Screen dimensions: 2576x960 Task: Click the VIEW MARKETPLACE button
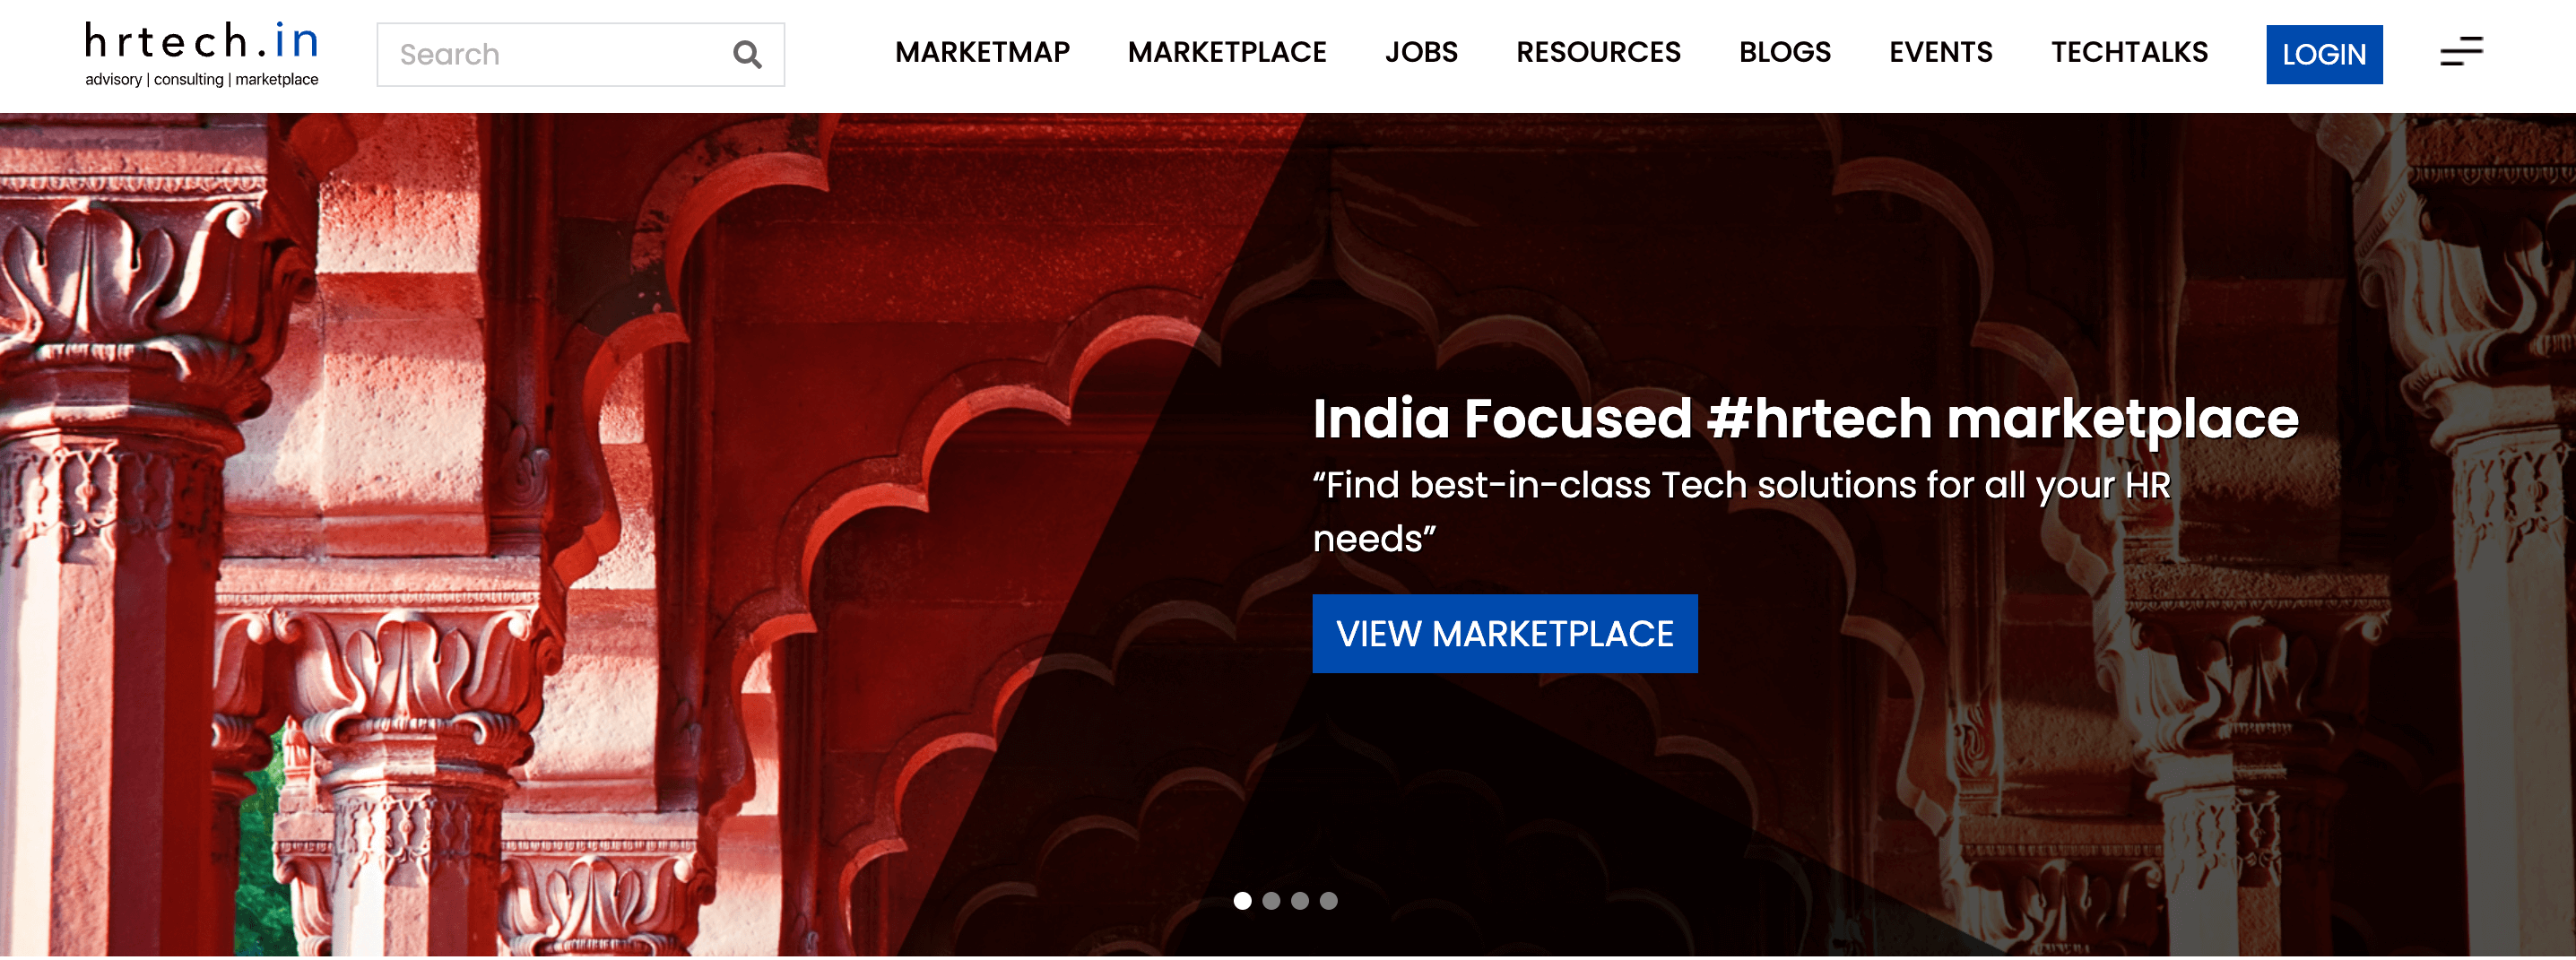pyautogui.click(x=1504, y=634)
